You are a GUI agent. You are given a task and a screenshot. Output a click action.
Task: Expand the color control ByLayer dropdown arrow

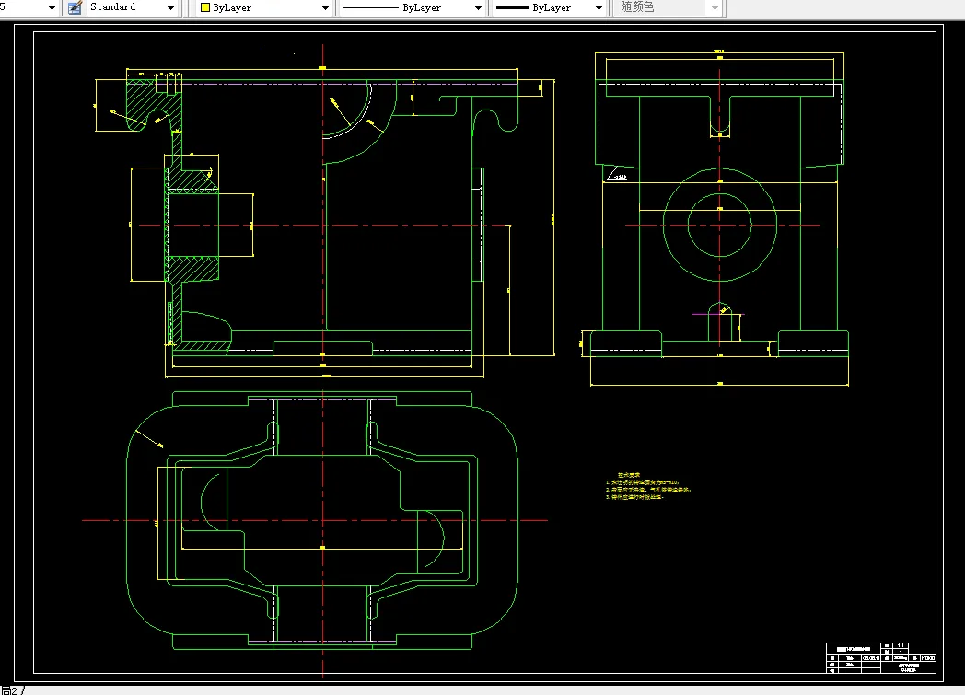tap(325, 8)
